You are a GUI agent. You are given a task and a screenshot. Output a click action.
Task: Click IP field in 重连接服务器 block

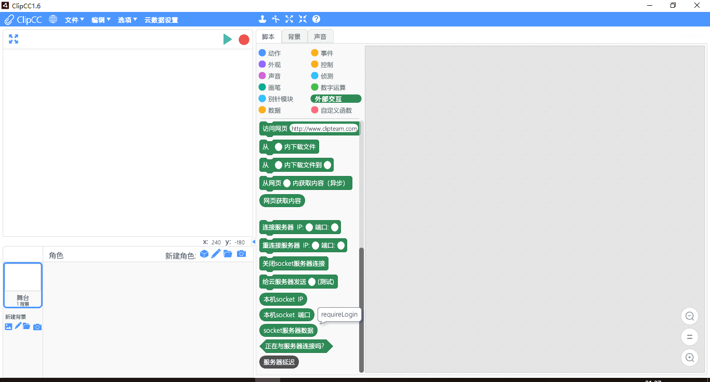pyautogui.click(x=315, y=245)
